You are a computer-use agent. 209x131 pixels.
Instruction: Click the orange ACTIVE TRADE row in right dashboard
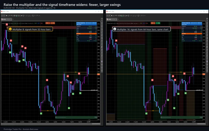click(x=192, y=34)
